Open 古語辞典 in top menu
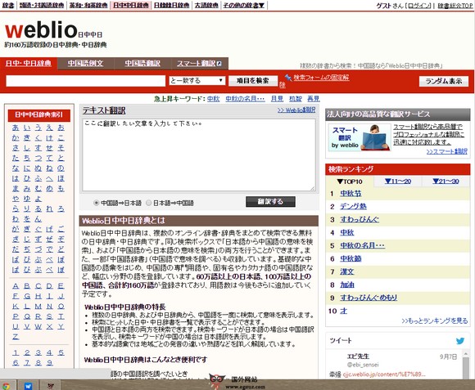The height and width of the screenshot is (390, 475). click(206, 5)
